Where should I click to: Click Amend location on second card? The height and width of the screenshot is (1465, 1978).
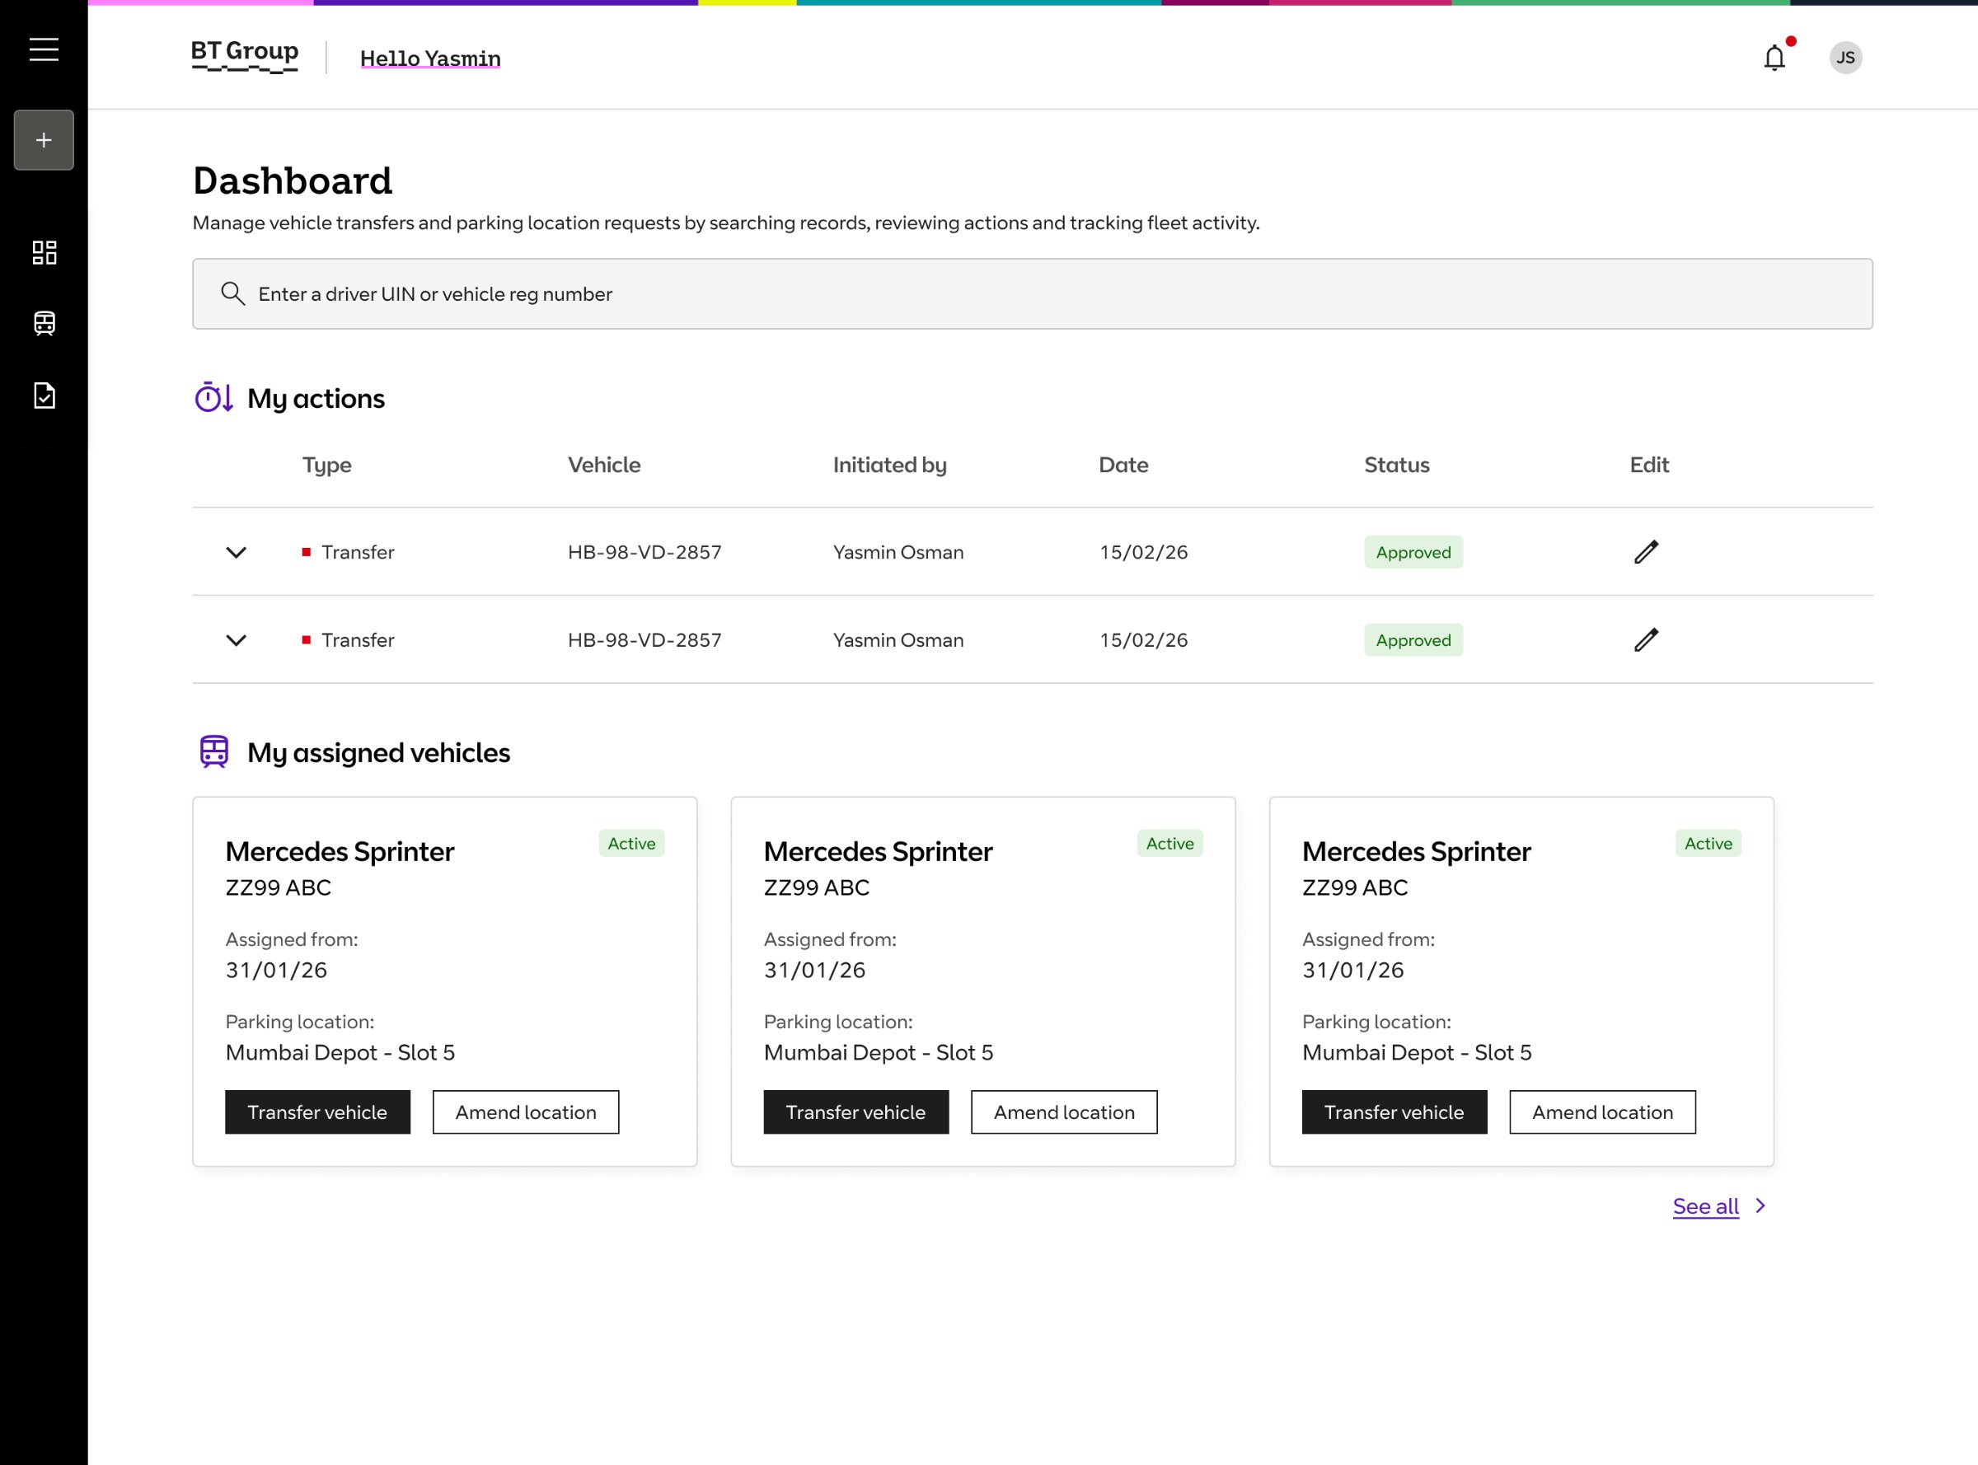[x=1064, y=1112]
